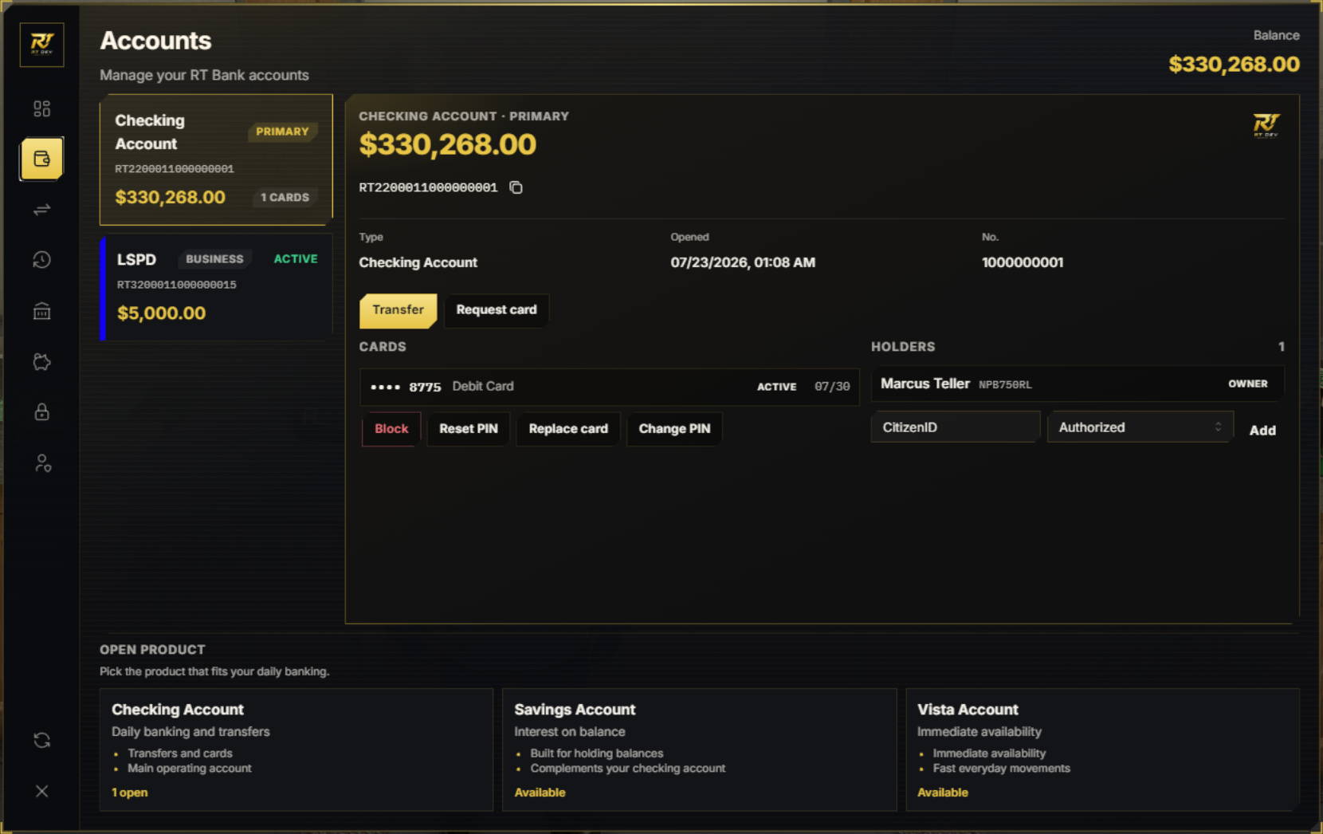1323x834 pixels.
Task: Select the wallet accounts icon in sidebar
Action: pyautogui.click(x=41, y=159)
